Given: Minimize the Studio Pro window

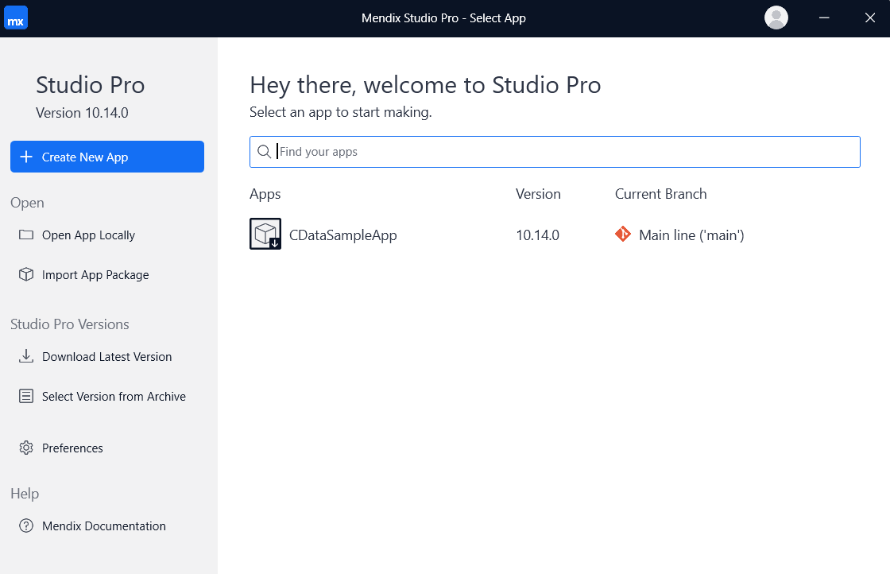Looking at the screenshot, I should point(825,17).
